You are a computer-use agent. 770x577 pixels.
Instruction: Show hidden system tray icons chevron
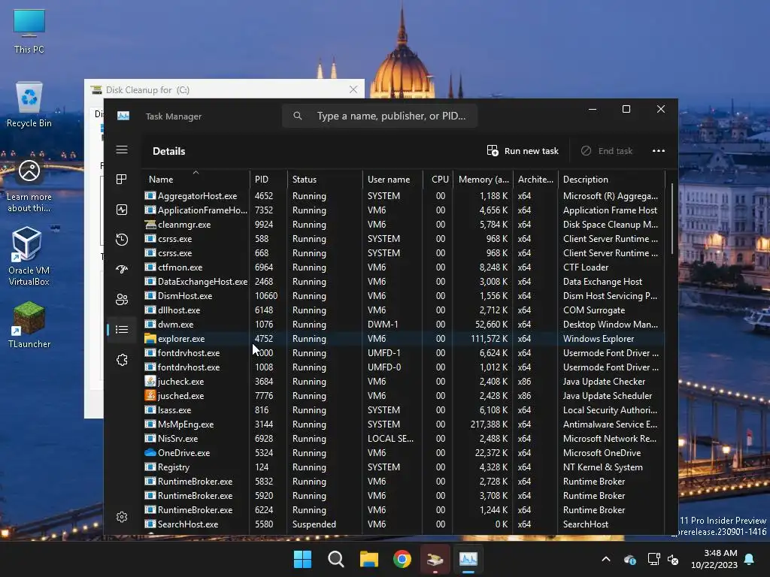(x=606, y=559)
